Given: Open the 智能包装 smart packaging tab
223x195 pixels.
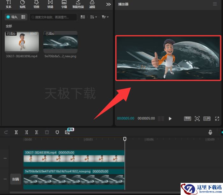Looking at the screenshot, I should 78,4.
